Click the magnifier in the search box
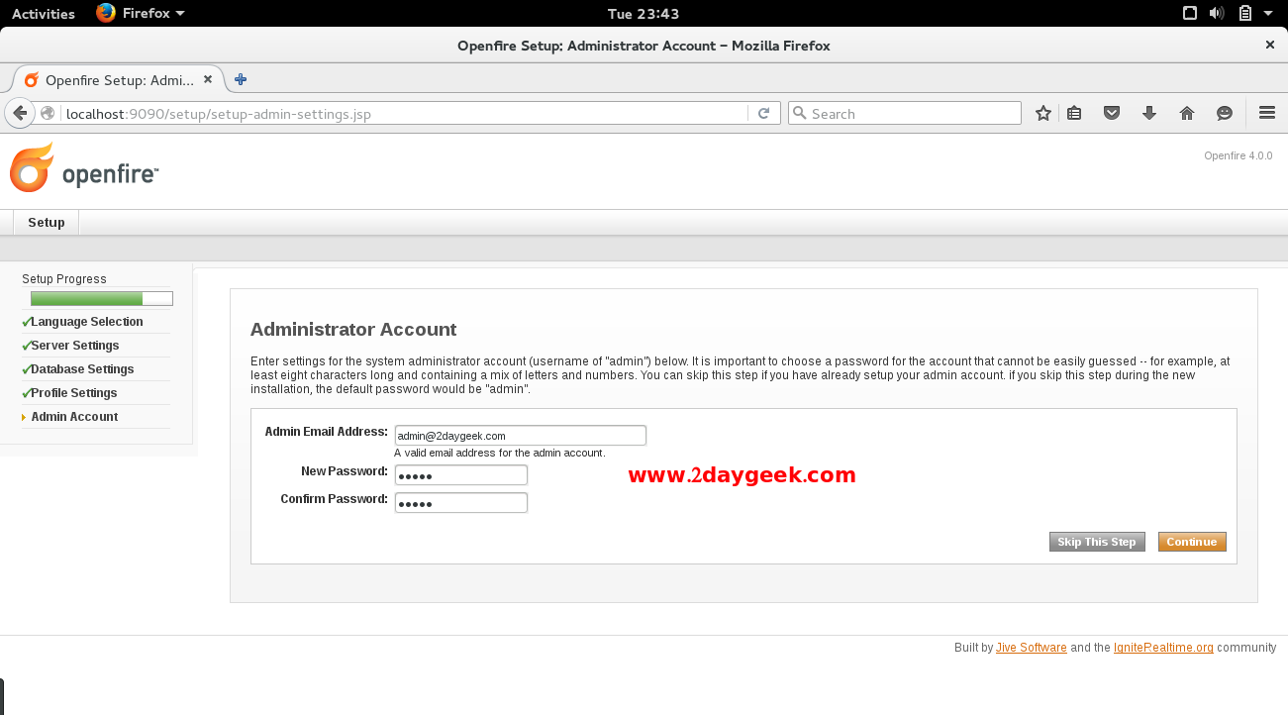The width and height of the screenshot is (1288, 715). (x=800, y=113)
